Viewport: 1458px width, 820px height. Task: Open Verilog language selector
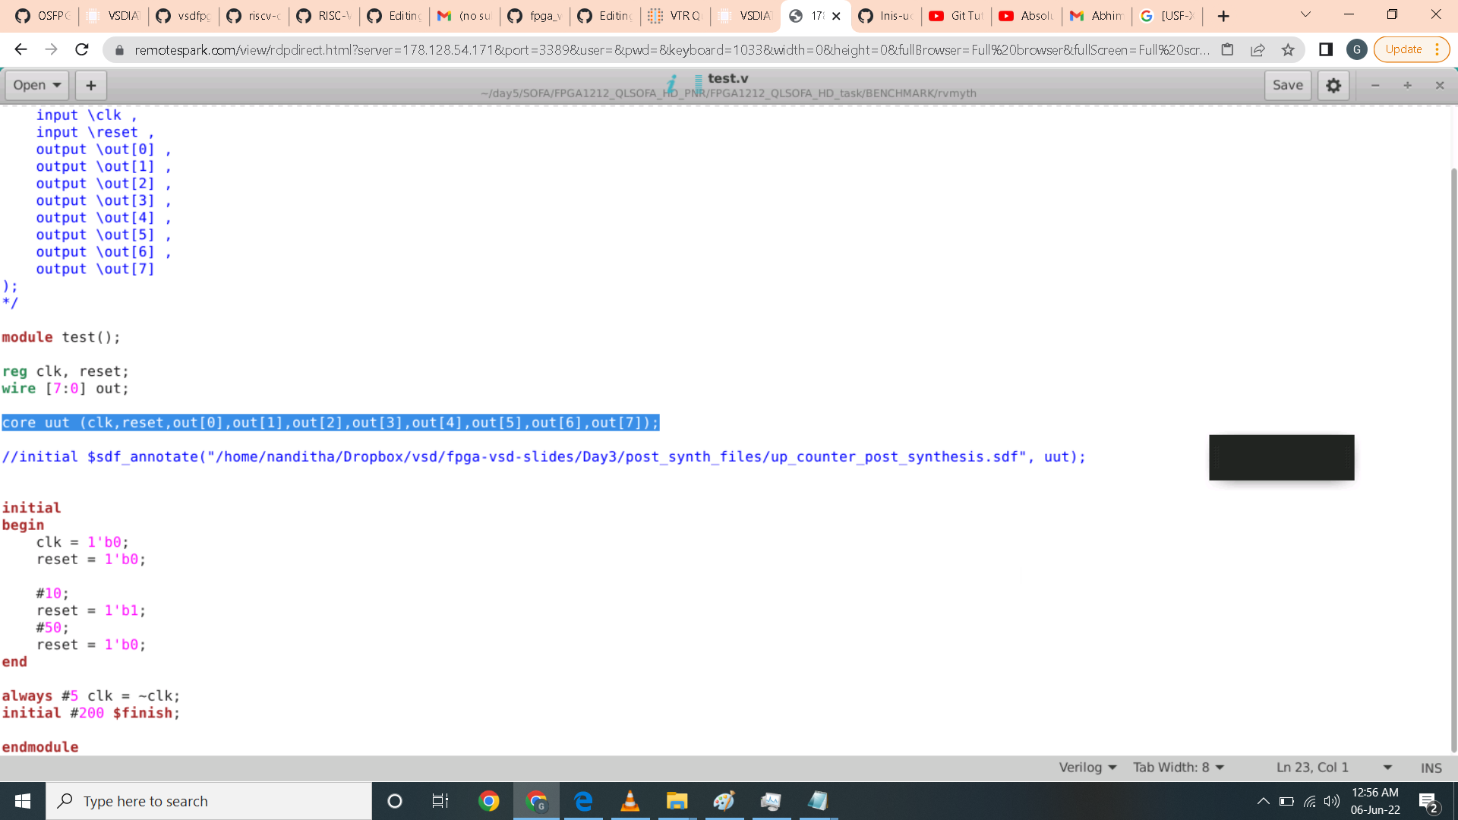tap(1087, 768)
